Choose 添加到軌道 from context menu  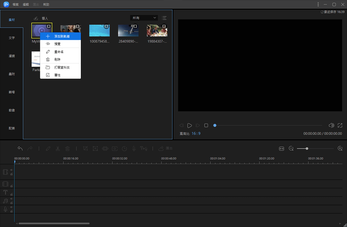click(62, 36)
